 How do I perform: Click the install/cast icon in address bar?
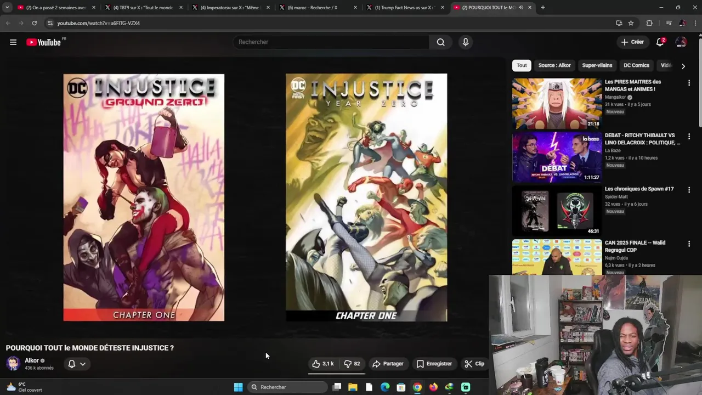[x=619, y=23]
